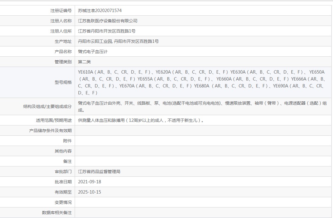Click approving department 江苏省药品监督管理局

99,172
